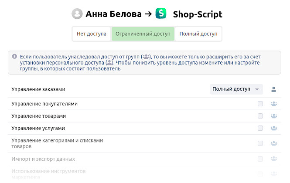Click the 'Анна Белова' user name
The image size is (290, 183).
pos(113,14)
